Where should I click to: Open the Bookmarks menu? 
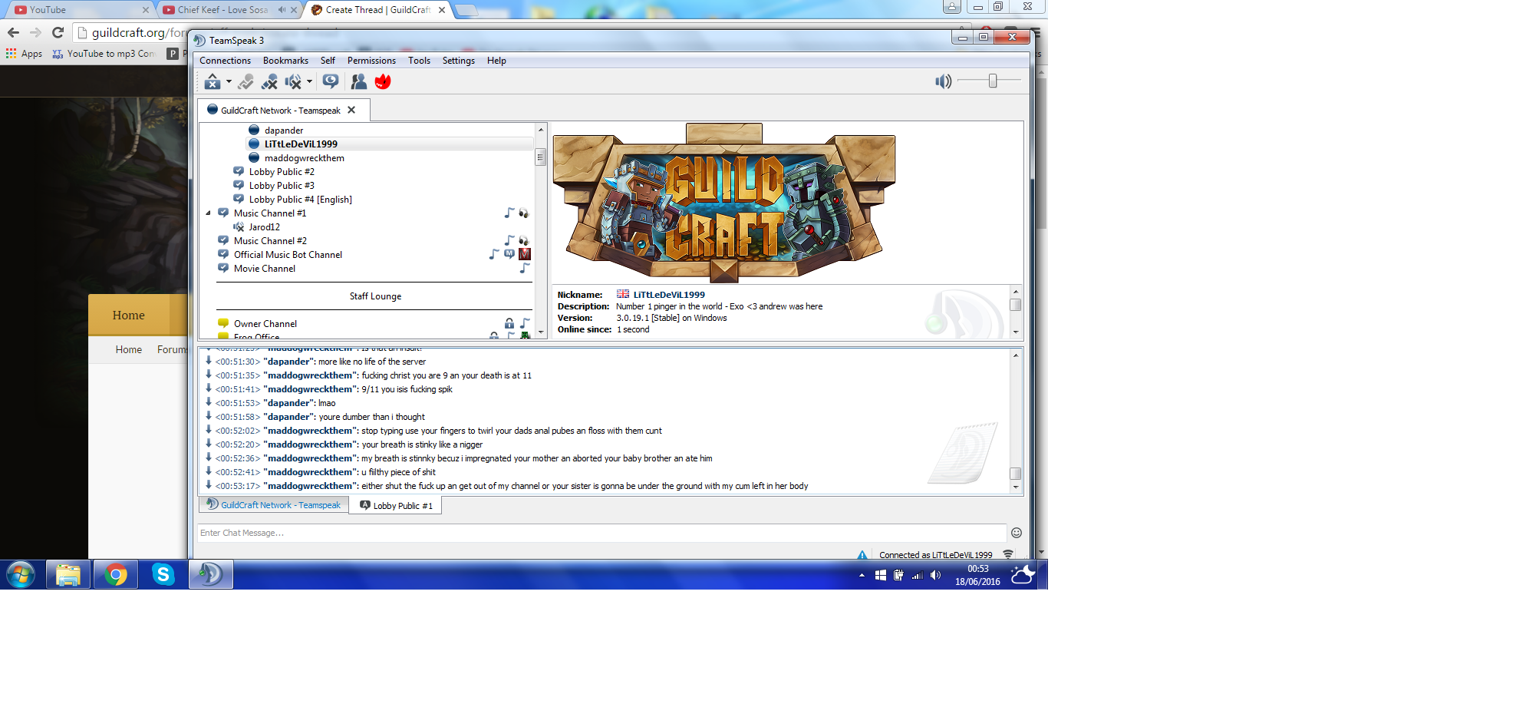pyautogui.click(x=285, y=61)
